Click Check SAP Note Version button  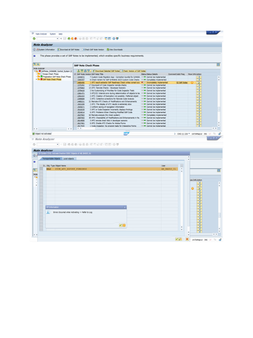coord(93,50)
